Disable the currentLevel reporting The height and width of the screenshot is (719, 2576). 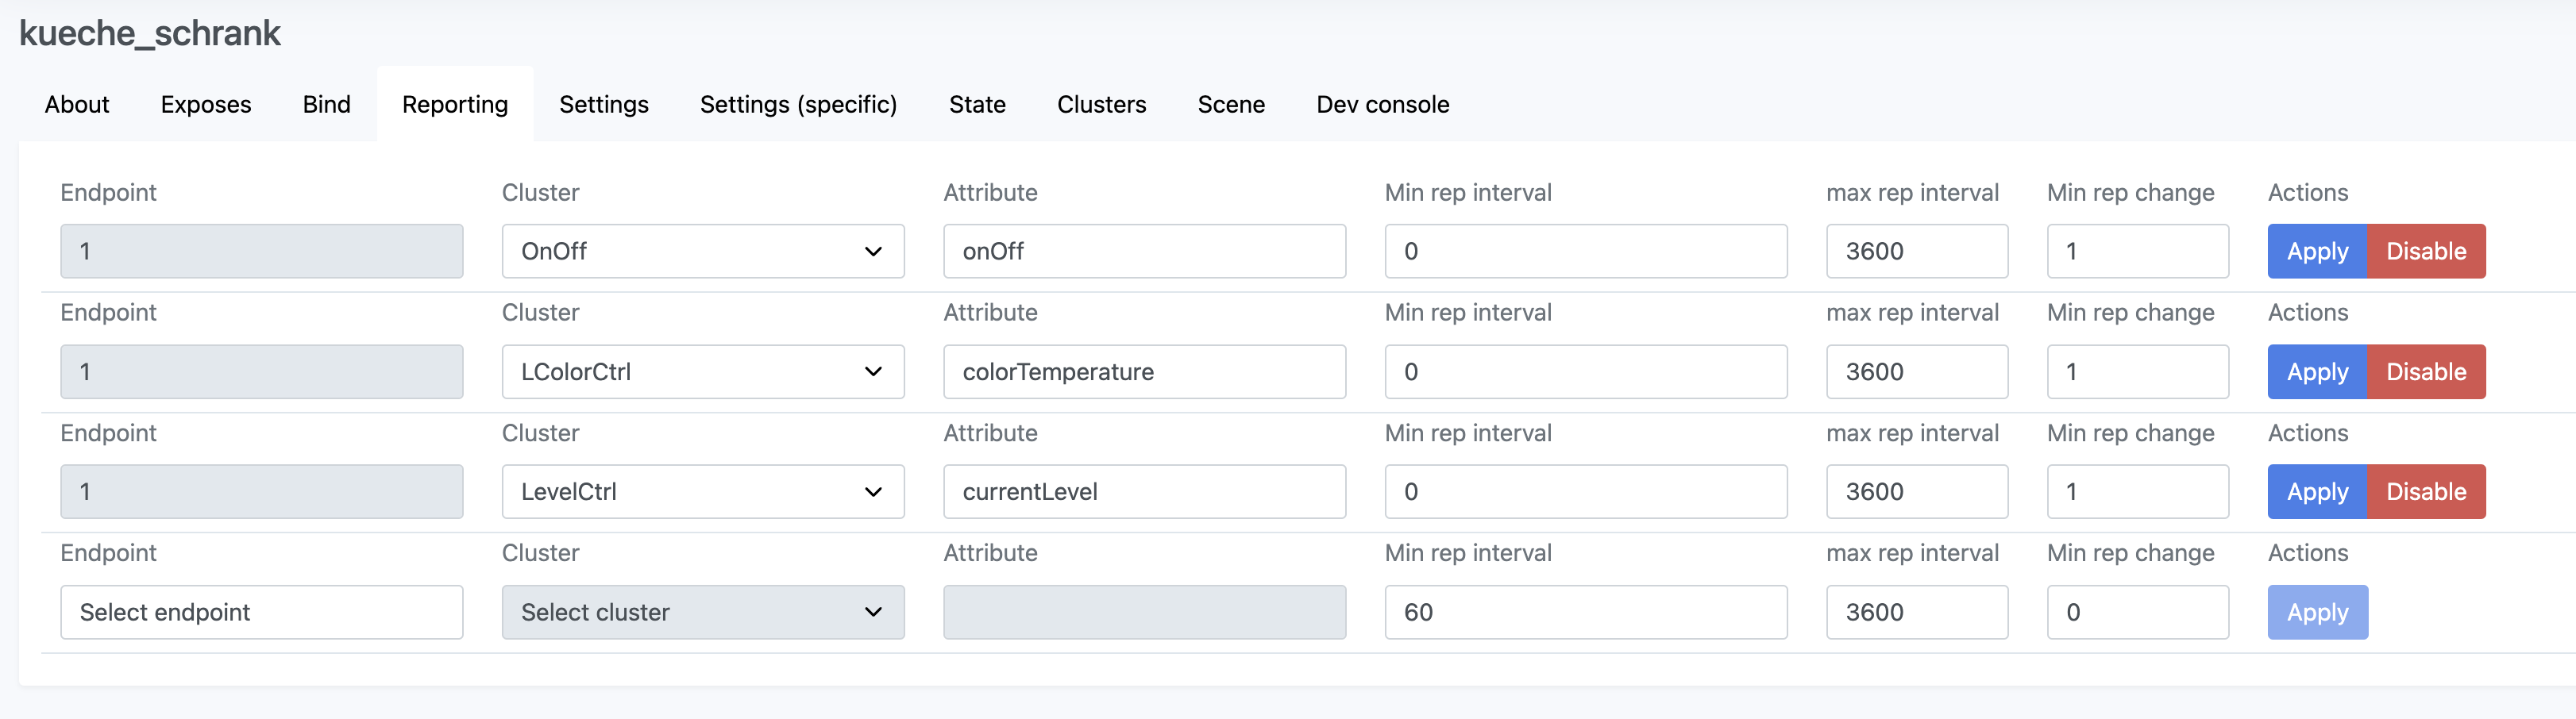pos(2425,492)
